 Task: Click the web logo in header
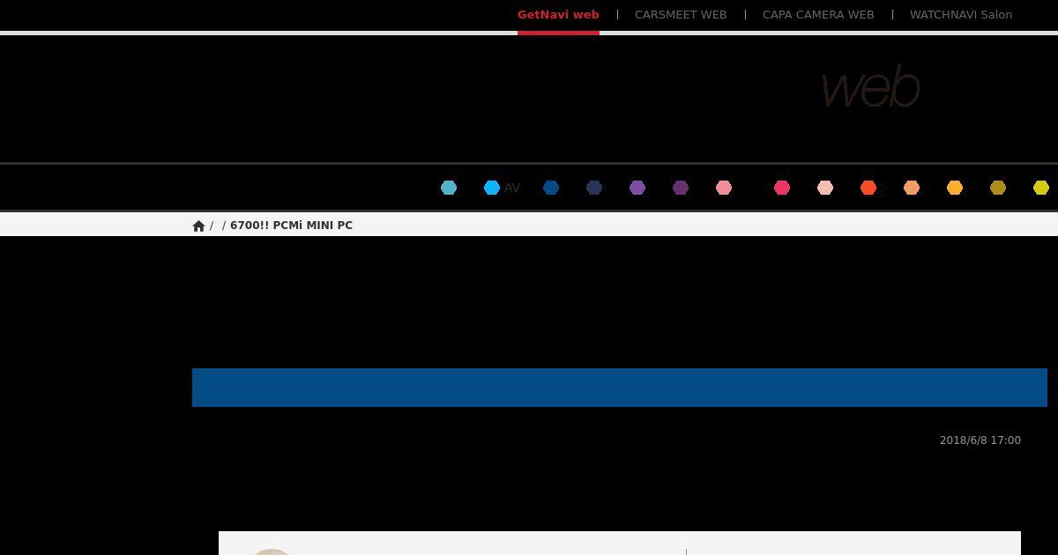871,86
